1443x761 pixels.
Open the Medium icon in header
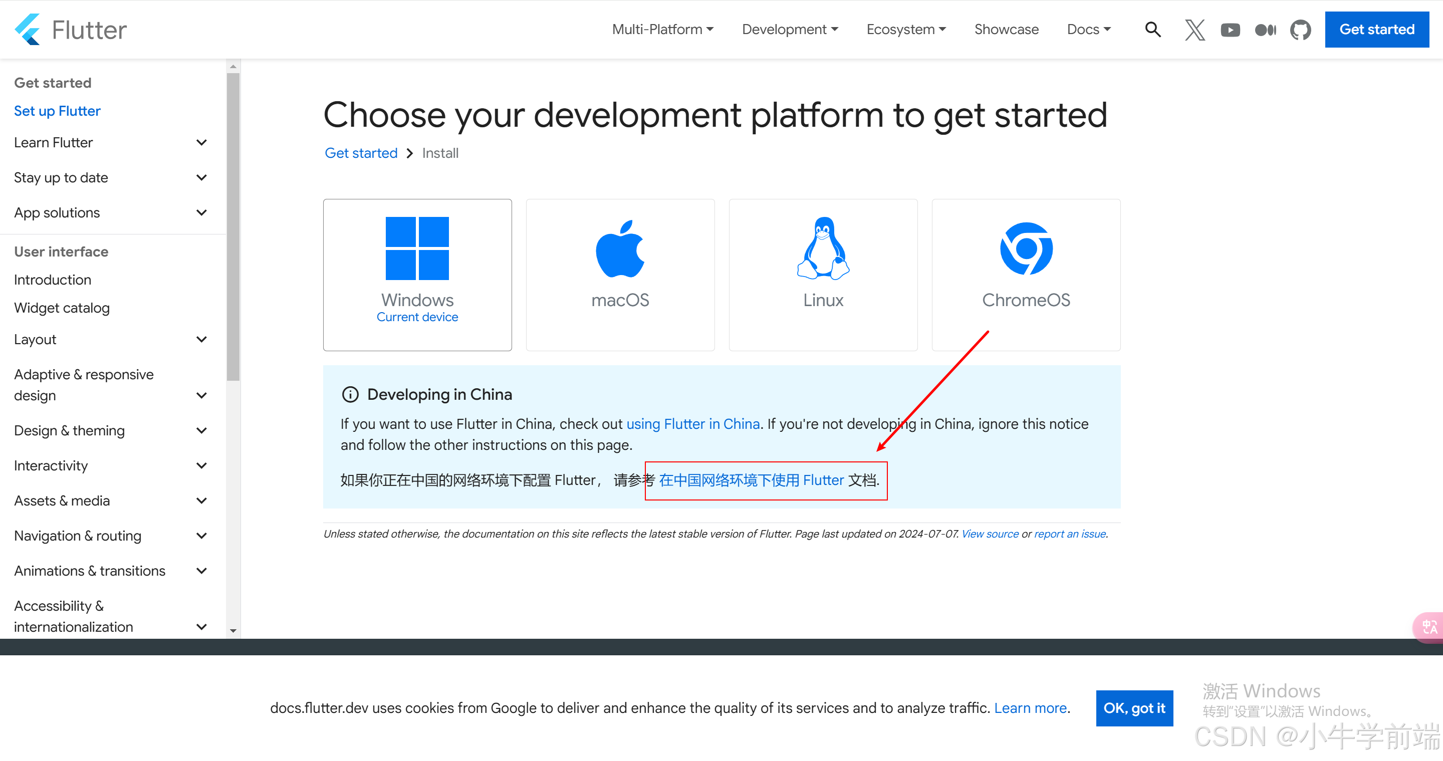[1265, 30]
